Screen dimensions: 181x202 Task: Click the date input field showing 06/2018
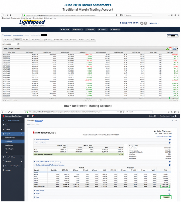[11, 44]
